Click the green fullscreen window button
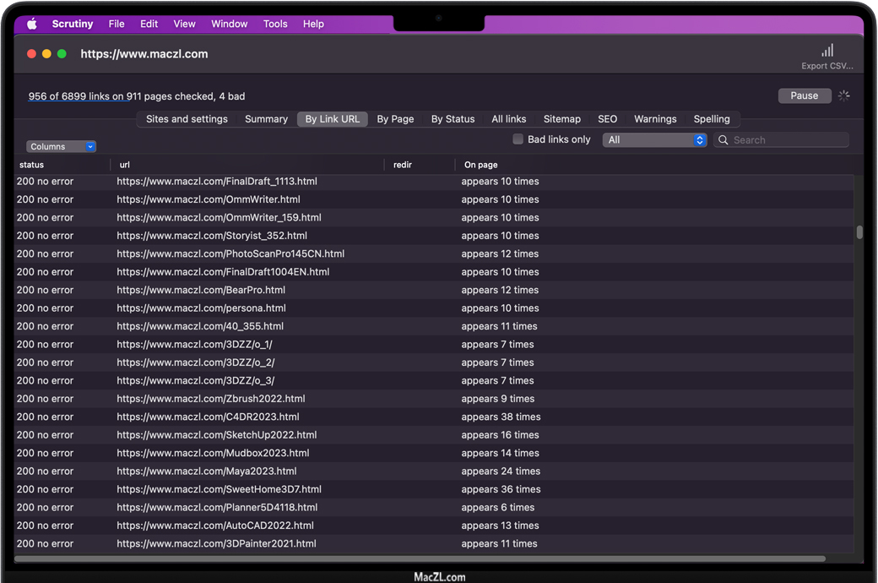Viewport: 878px width, 583px height. coord(62,54)
